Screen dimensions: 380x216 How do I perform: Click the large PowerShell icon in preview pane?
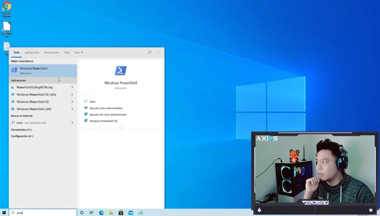point(121,71)
